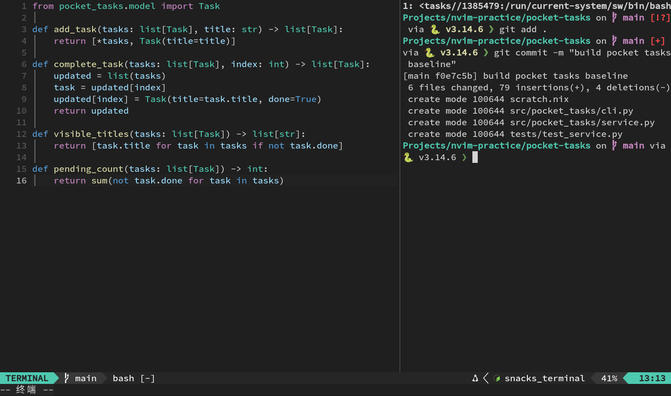671x396 pixels.
Task: Click the 'complete_task' function name
Action: [x=89, y=64]
